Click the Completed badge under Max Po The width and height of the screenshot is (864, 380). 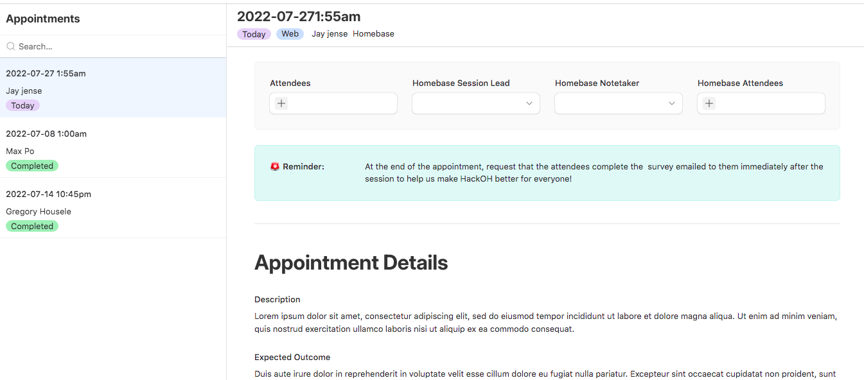click(x=32, y=166)
